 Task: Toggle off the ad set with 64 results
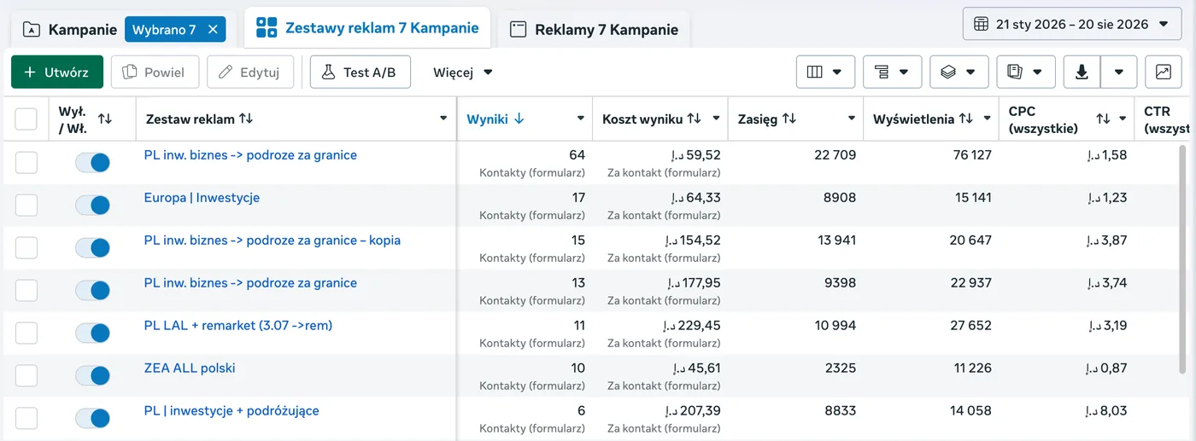[92, 162]
